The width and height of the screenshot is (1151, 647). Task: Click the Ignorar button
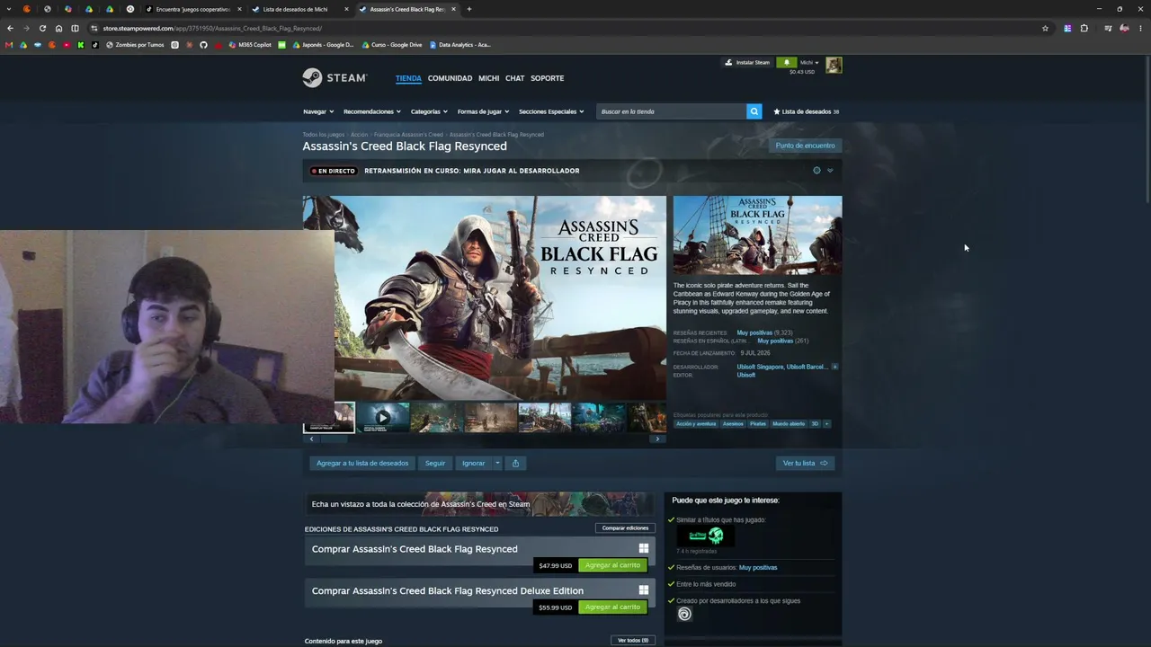473,464
